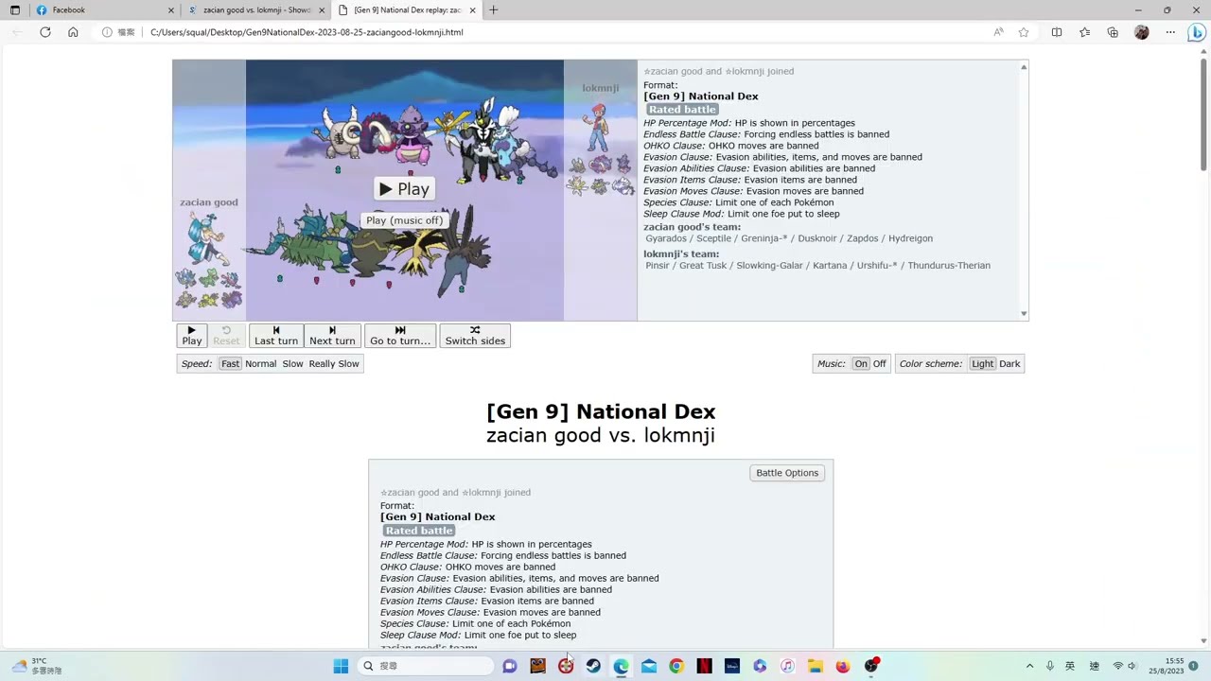Set replay speed to Really Slow

pyautogui.click(x=334, y=363)
